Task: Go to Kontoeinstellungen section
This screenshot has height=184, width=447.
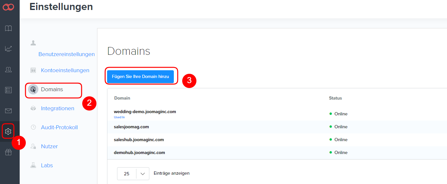Action: (65, 70)
